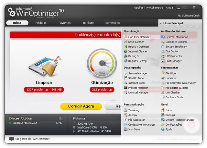View the Estatísticas tab
Screen dimensions: 207x148
[112, 23]
